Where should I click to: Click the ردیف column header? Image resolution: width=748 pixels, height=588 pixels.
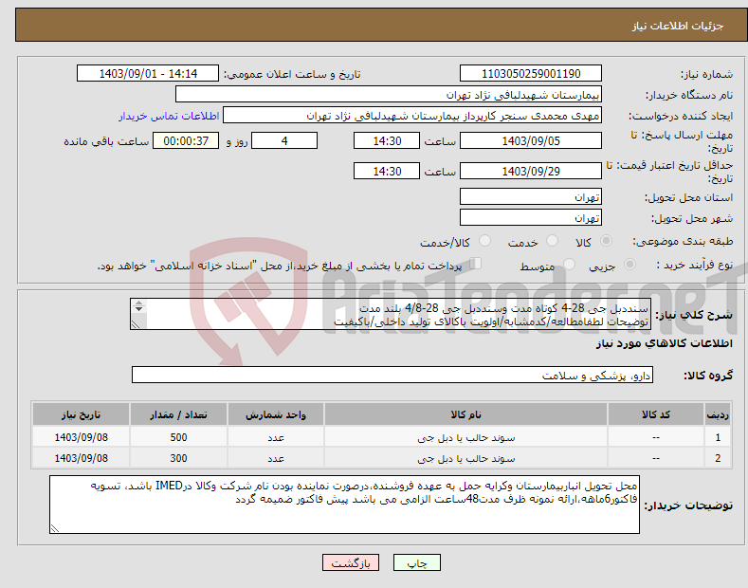tap(718, 414)
